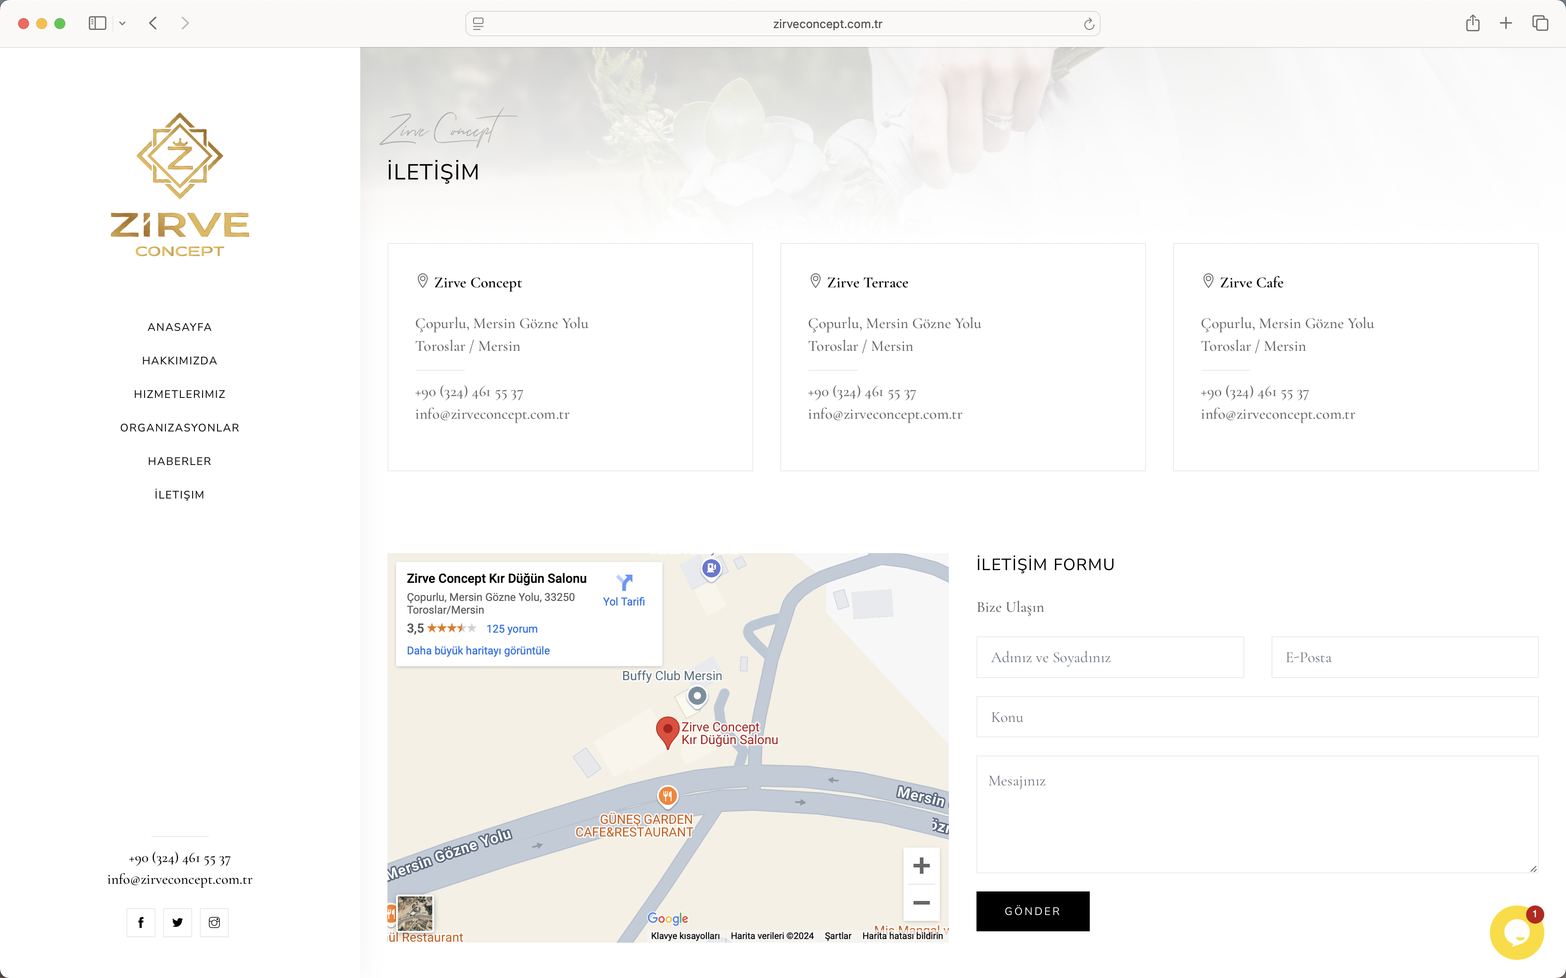Click into the Konu subject field

coord(1257,717)
